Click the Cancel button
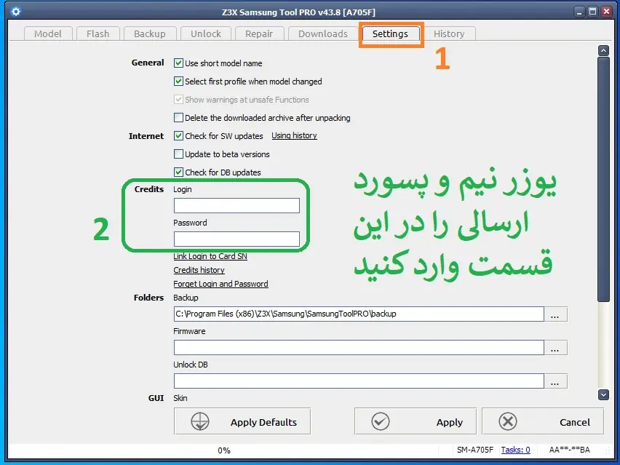 [x=543, y=421]
